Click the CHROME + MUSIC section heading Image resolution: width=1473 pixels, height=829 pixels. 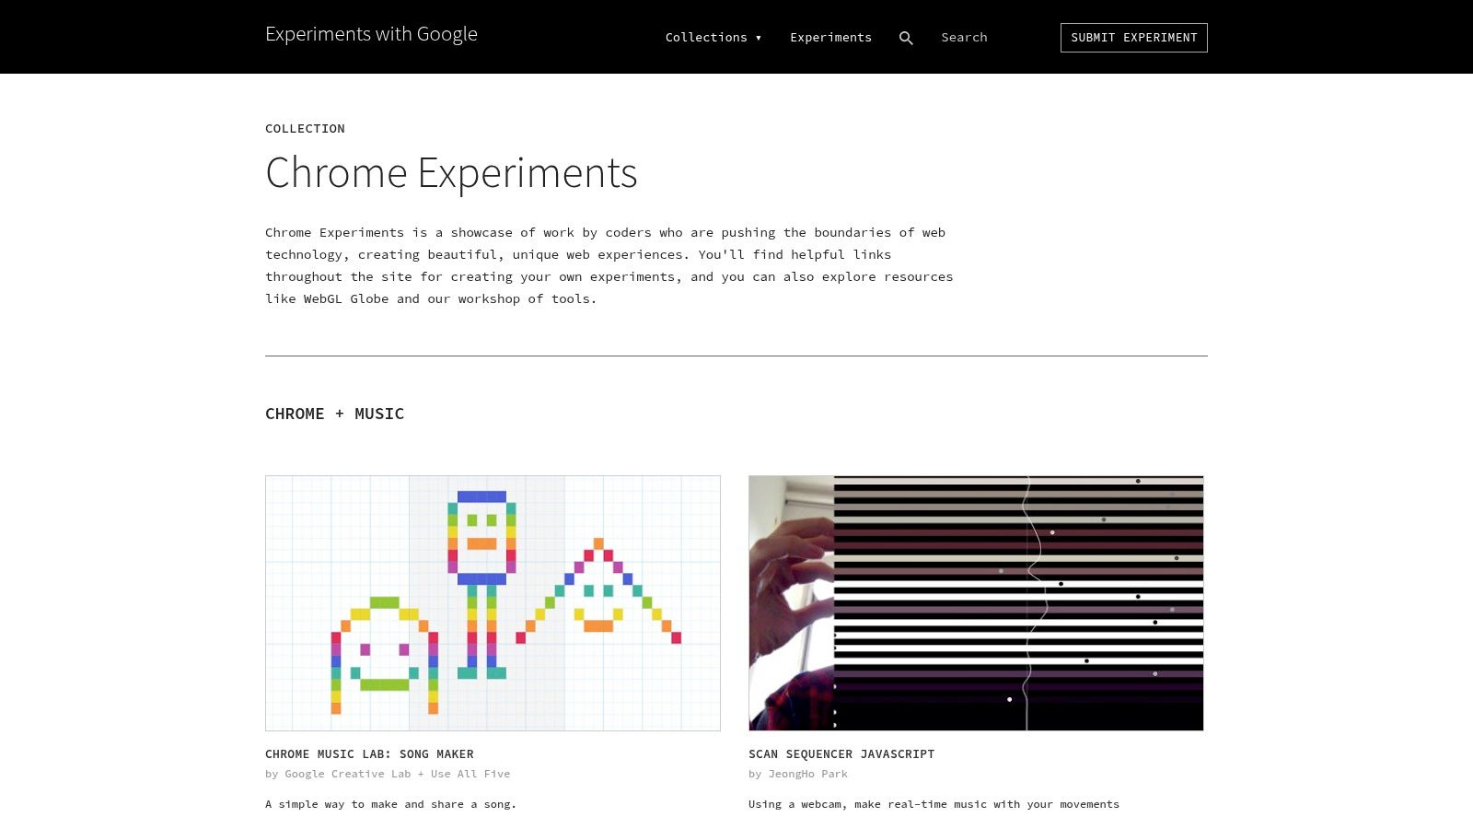tap(334, 414)
